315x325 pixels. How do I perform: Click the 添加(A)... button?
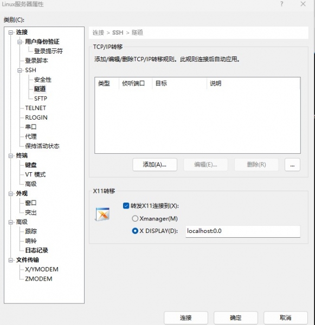155,165
